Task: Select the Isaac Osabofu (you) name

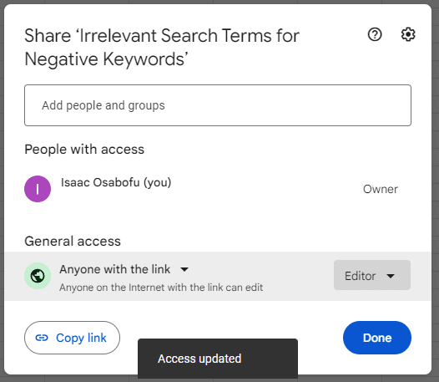Action: 116,182
